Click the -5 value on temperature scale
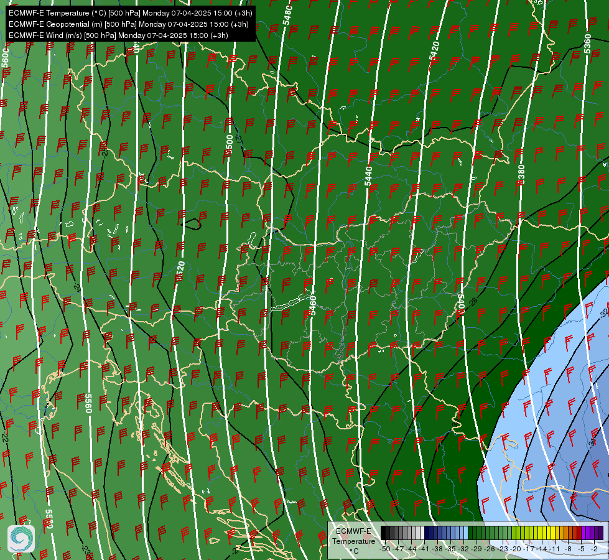This screenshot has width=609, height=560. point(581,549)
